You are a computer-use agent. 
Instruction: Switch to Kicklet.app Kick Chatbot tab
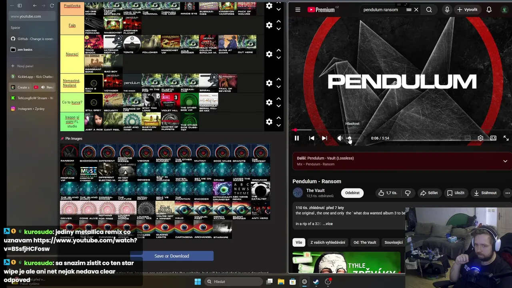tap(33, 76)
